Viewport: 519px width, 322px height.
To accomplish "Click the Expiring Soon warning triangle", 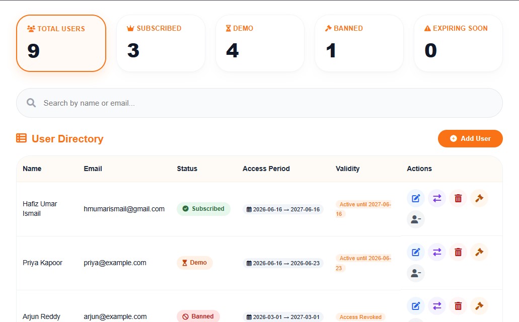I will [x=428, y=29].
